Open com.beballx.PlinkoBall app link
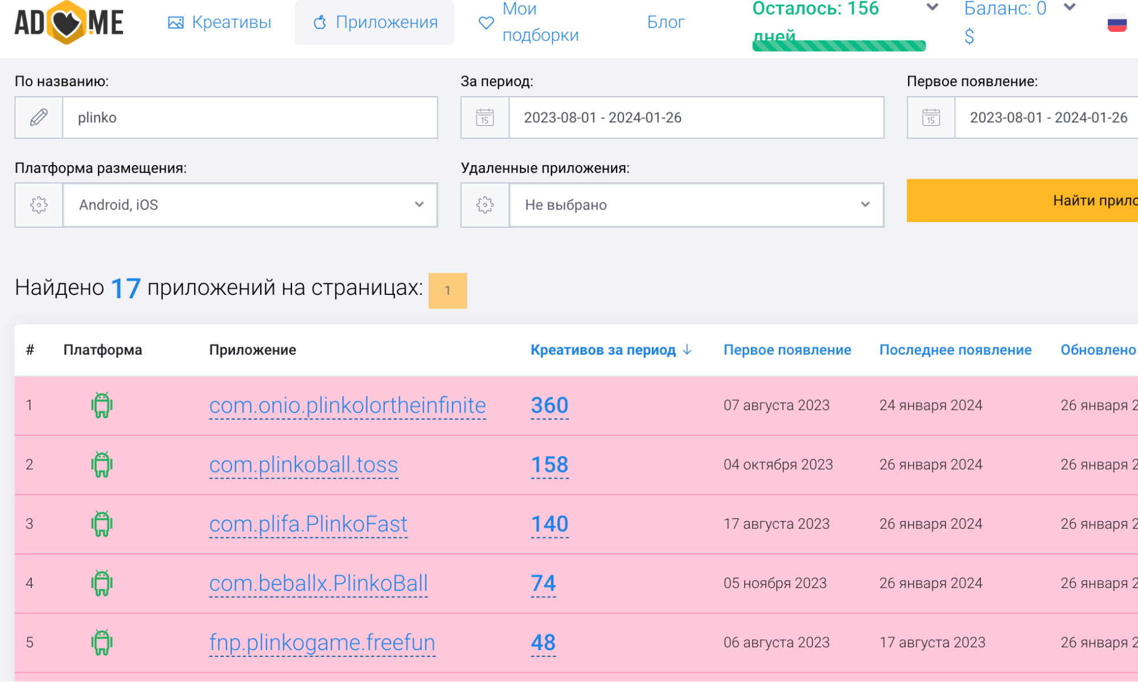1138x682 pixels. tap(318, 583)
